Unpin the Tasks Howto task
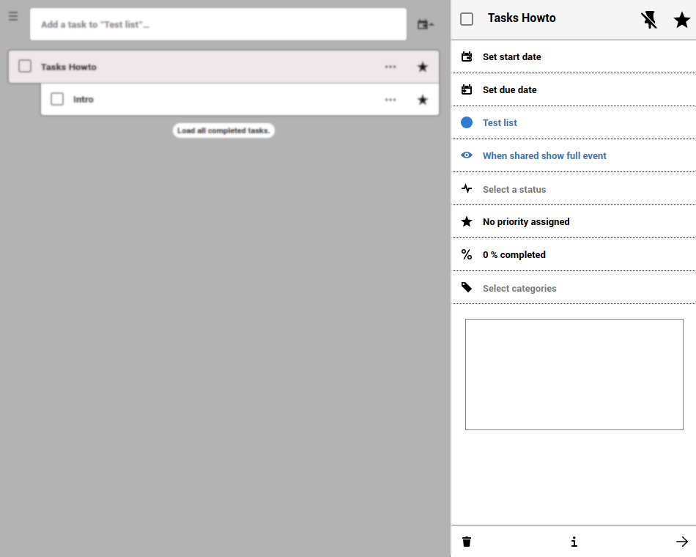Viewport: 696px width, 557px height. 648,20
